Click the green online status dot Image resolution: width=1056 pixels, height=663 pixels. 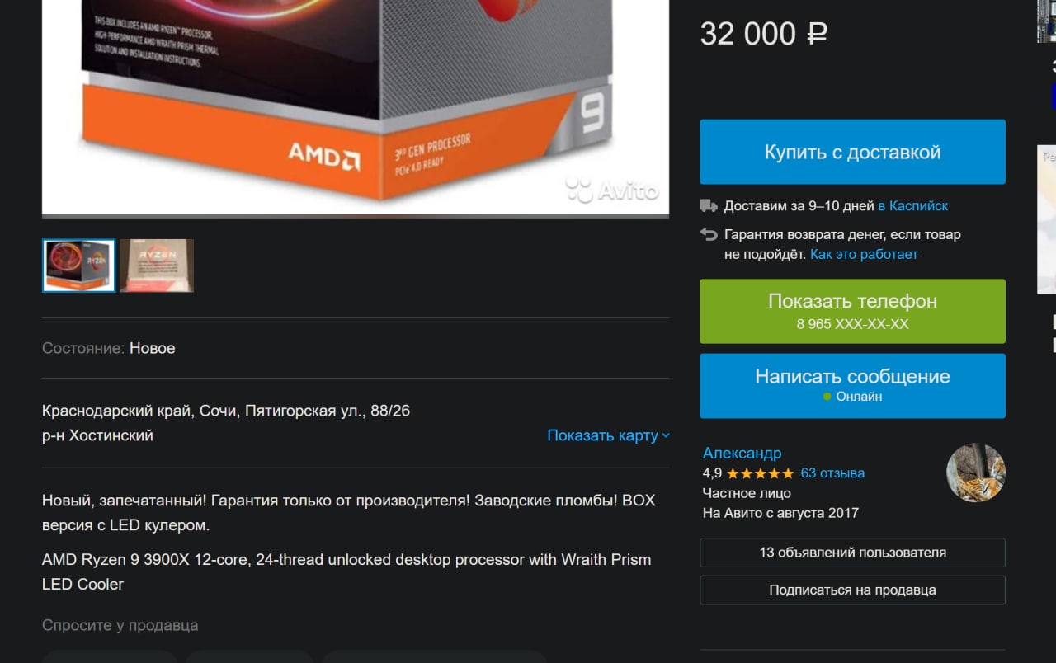(x=827, y=397)
